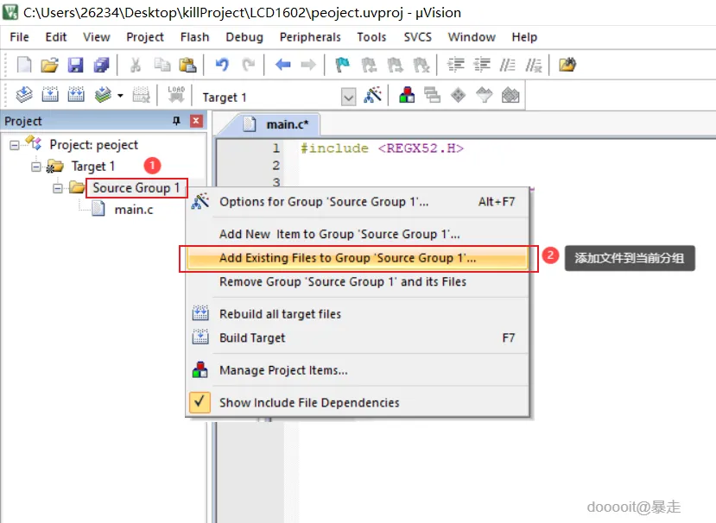Toggle bookmark with the flag icon
The image size is (716, 523).
click(343, 65)
